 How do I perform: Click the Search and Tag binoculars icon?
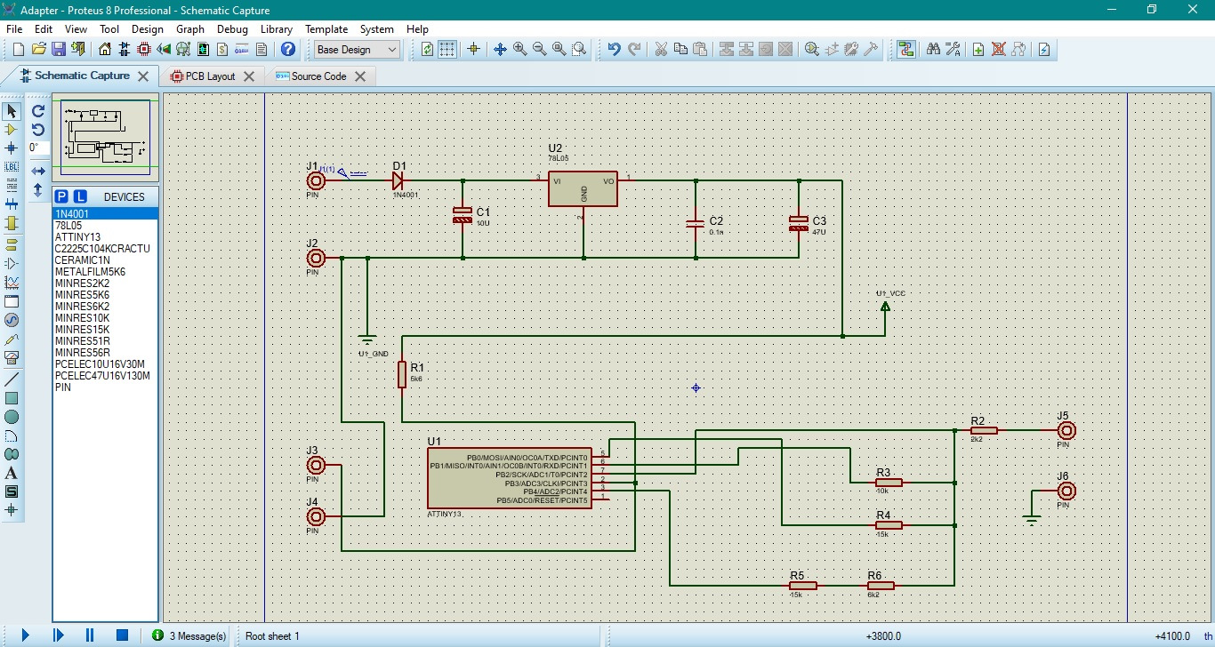click(933, 50)
